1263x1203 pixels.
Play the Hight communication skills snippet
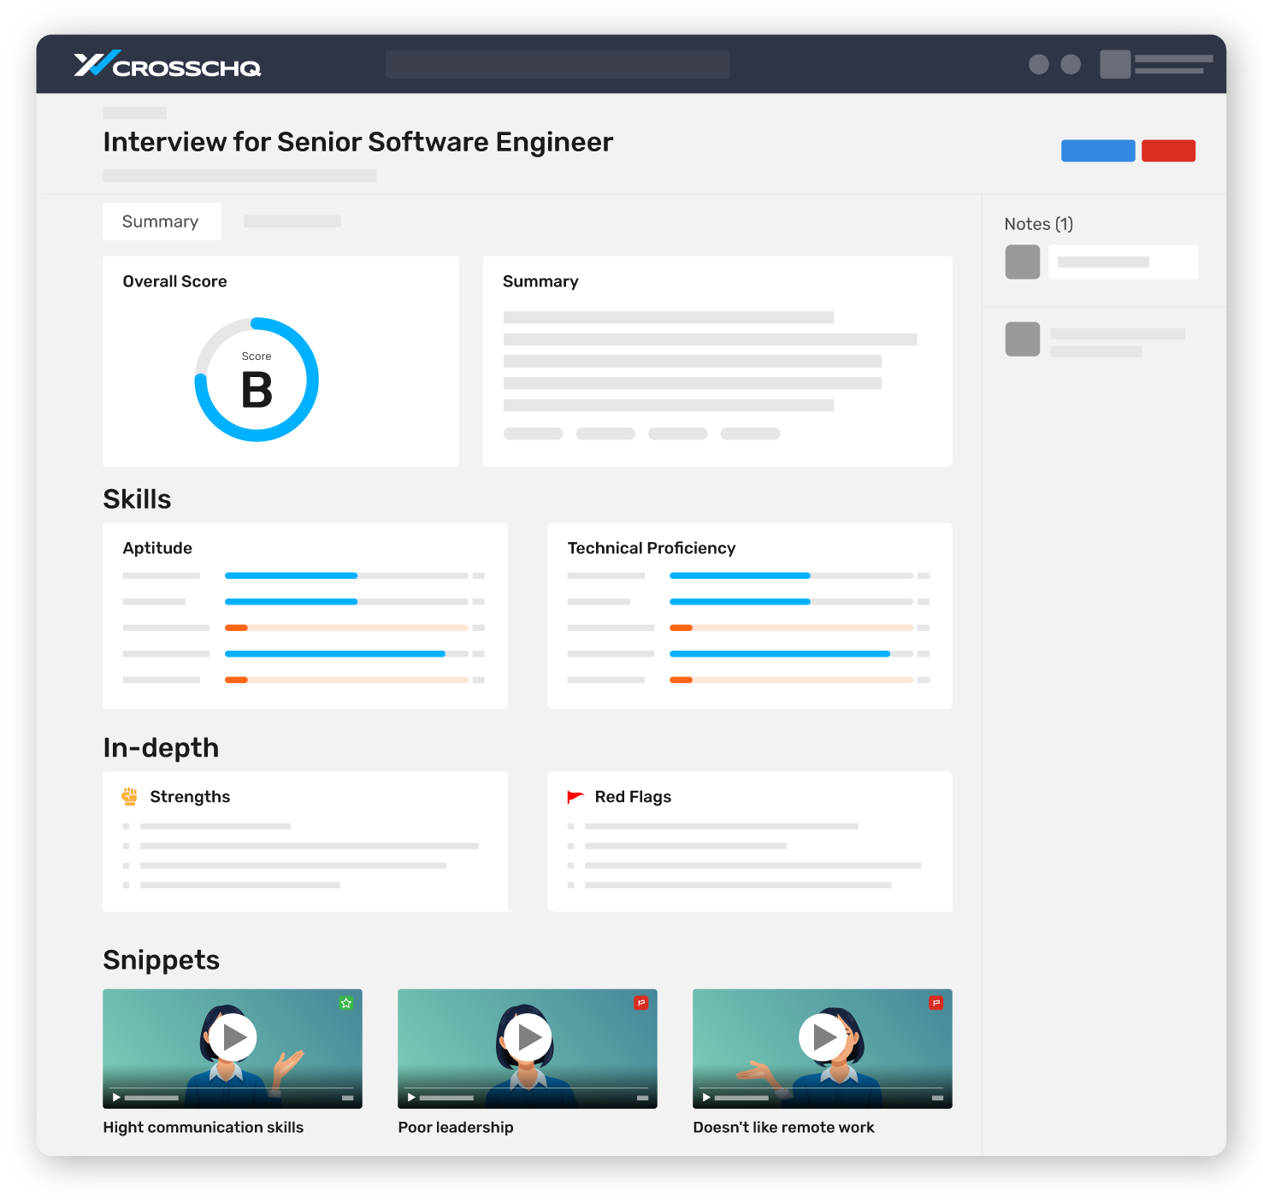pyautogui.click(x=233, y=1037)
